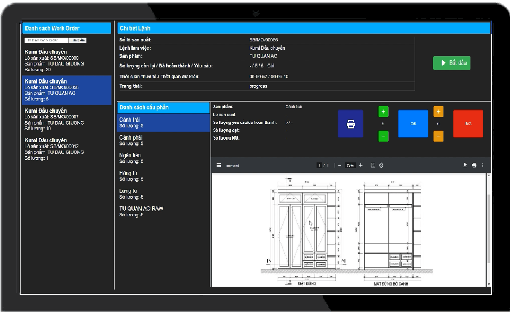Zoom out the PDF drawing
The image size is (510, 312).
(x=339, y=166)
